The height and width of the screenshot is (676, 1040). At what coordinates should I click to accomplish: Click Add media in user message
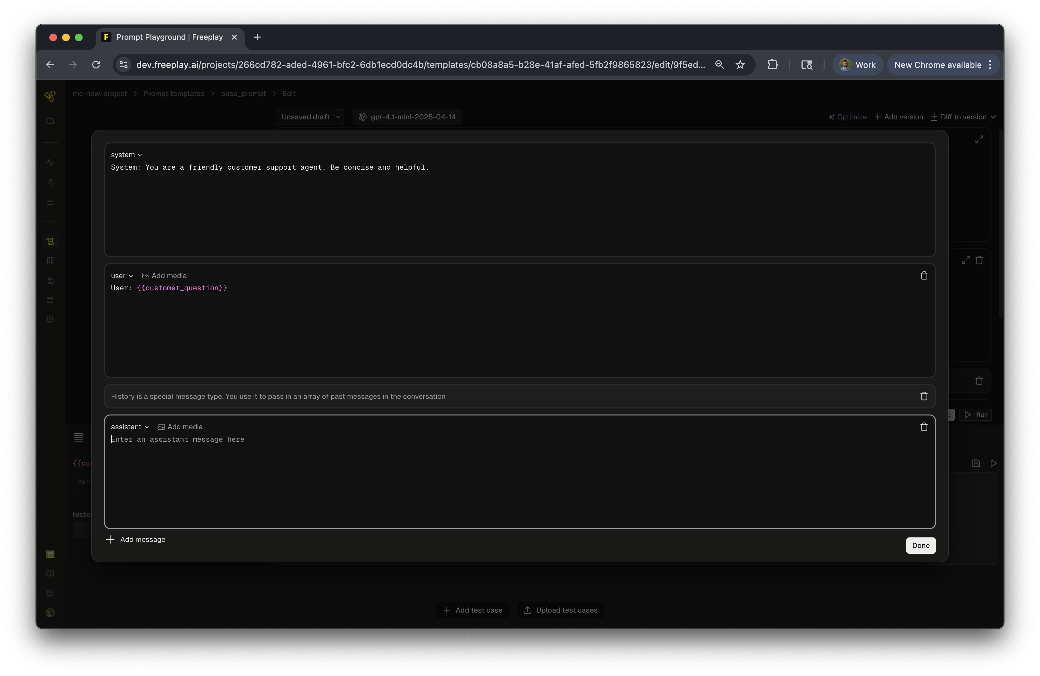(164, 276)
